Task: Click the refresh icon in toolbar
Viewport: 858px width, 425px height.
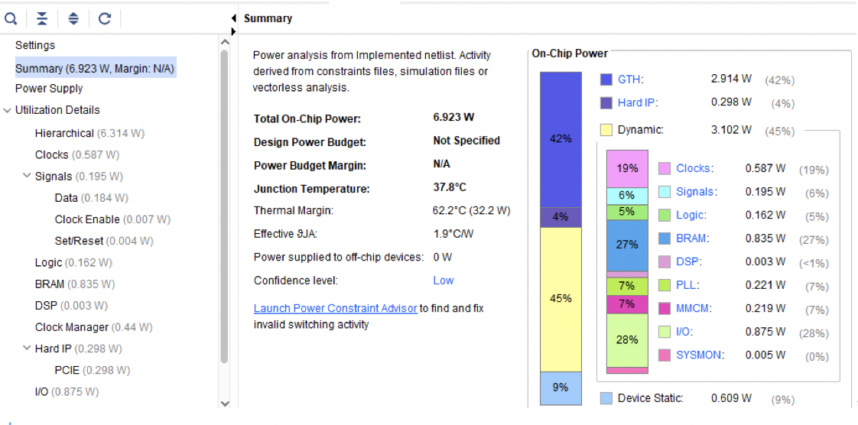Action: (x=105, y=19)
